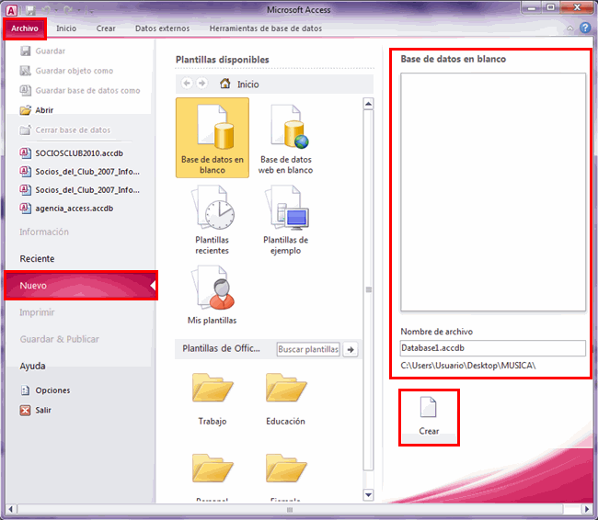Select Base de datos web en blanco template
Screen dimensions: 598x520
tap(285, 138)
